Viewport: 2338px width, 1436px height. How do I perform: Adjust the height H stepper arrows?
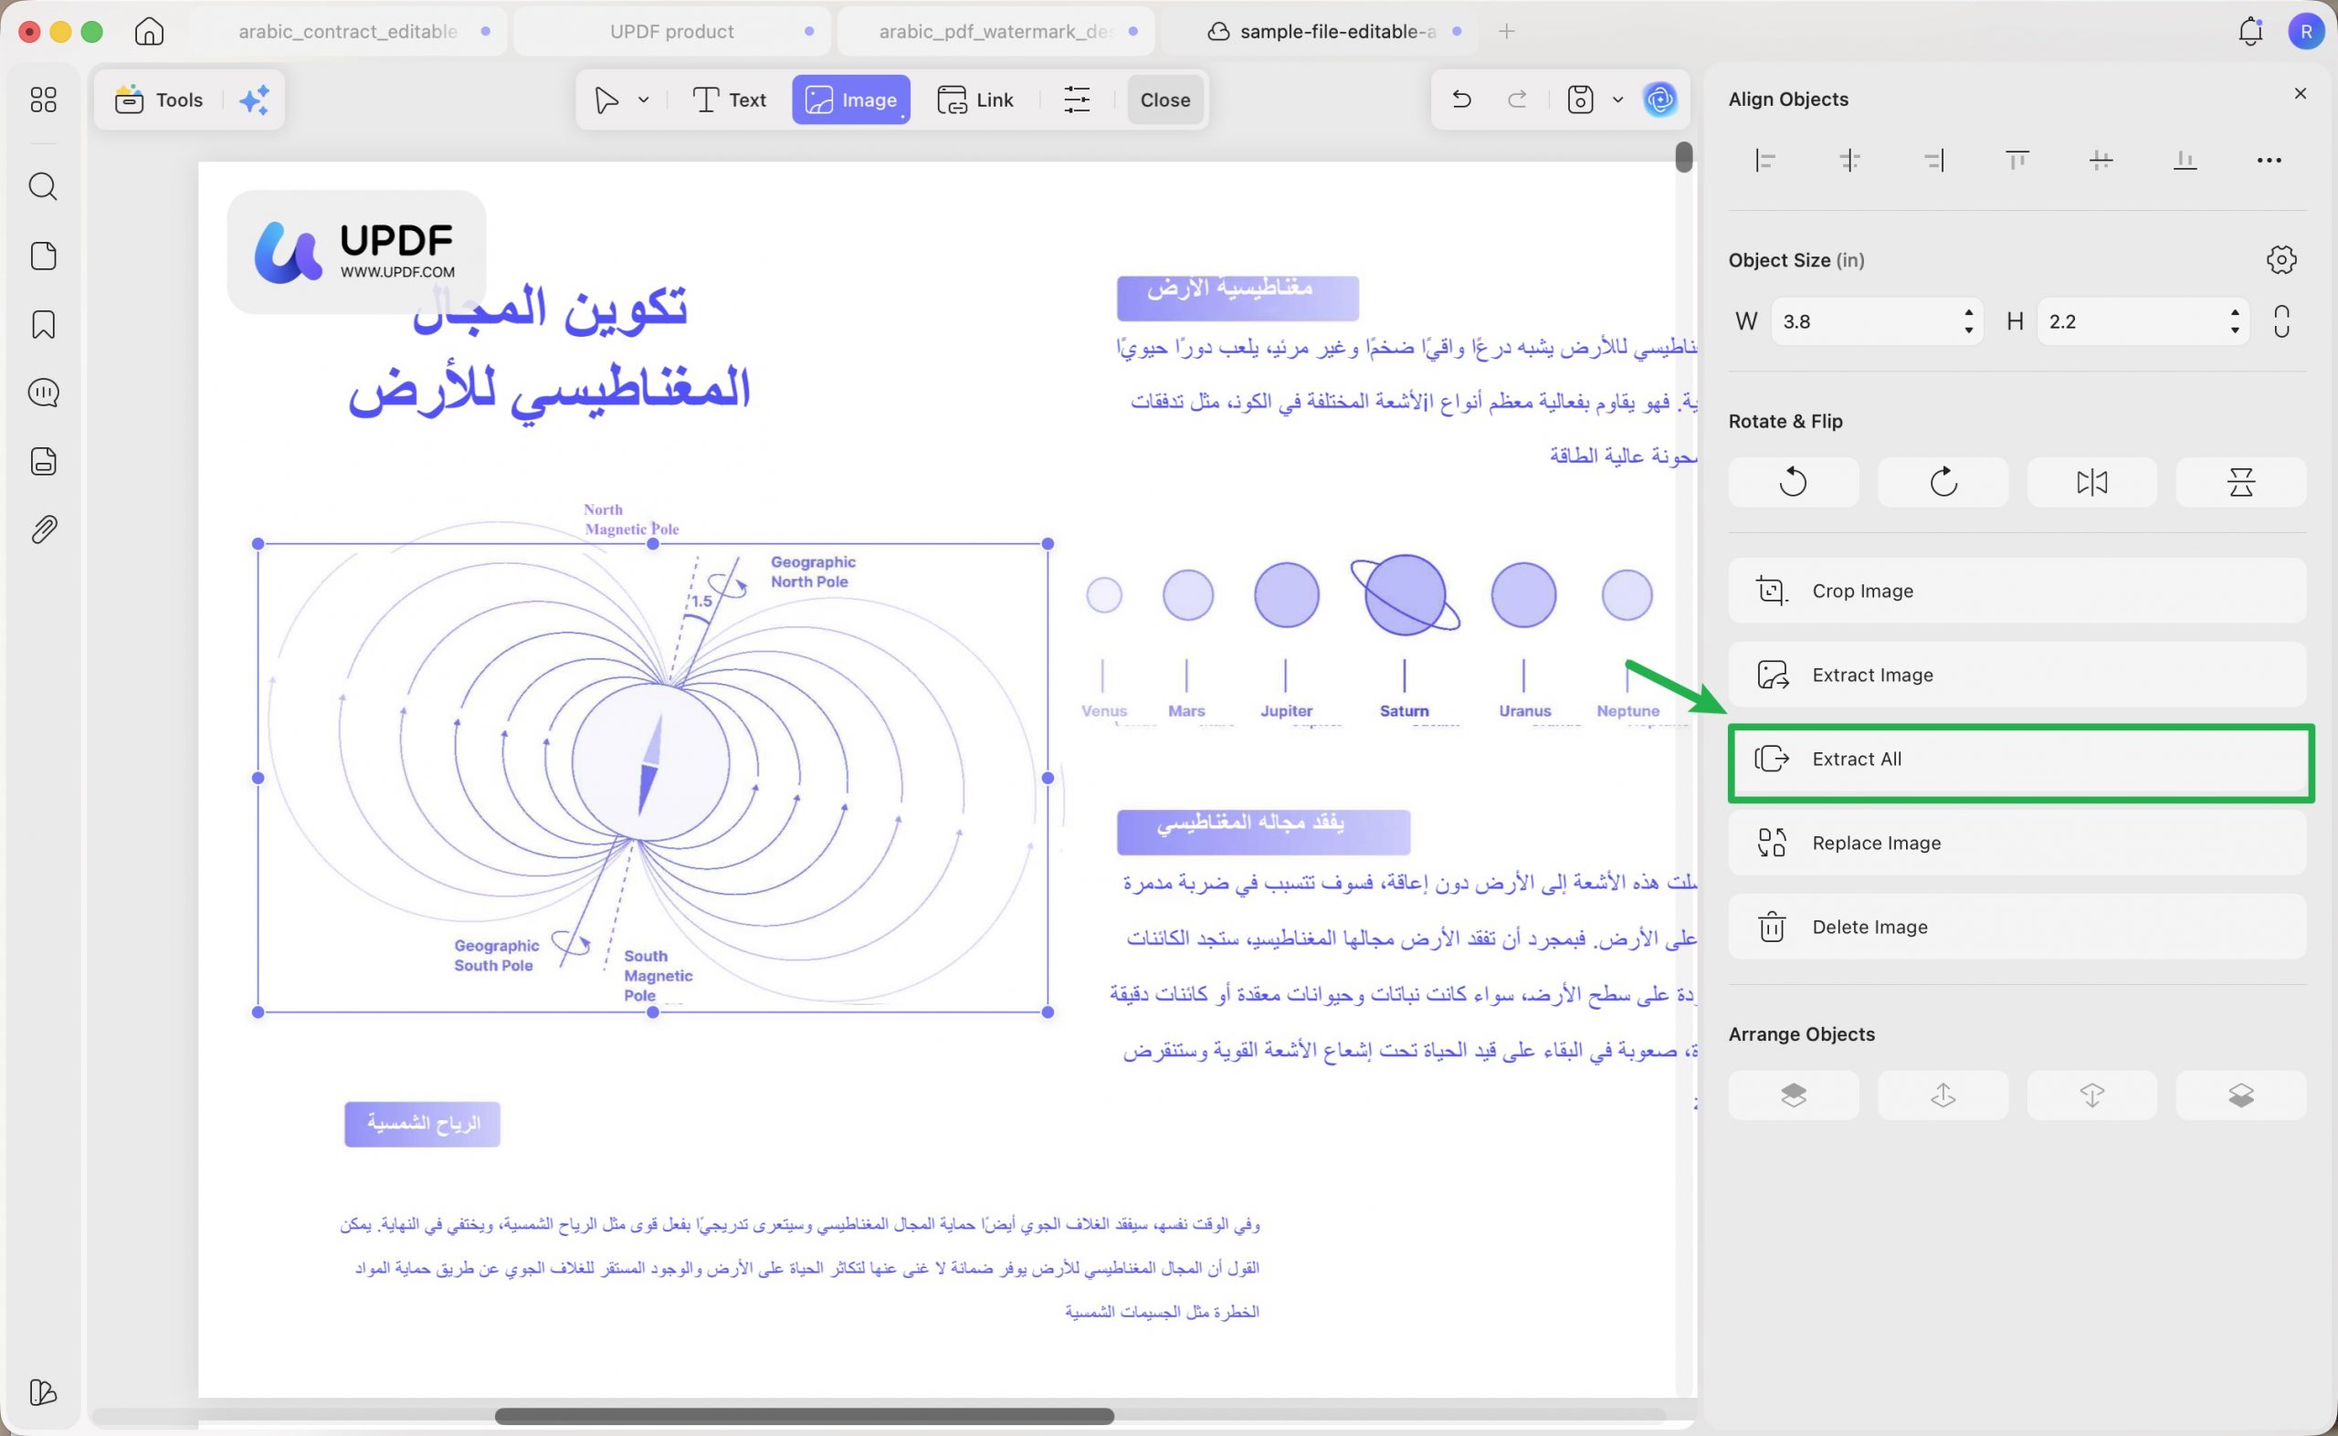2235,321
